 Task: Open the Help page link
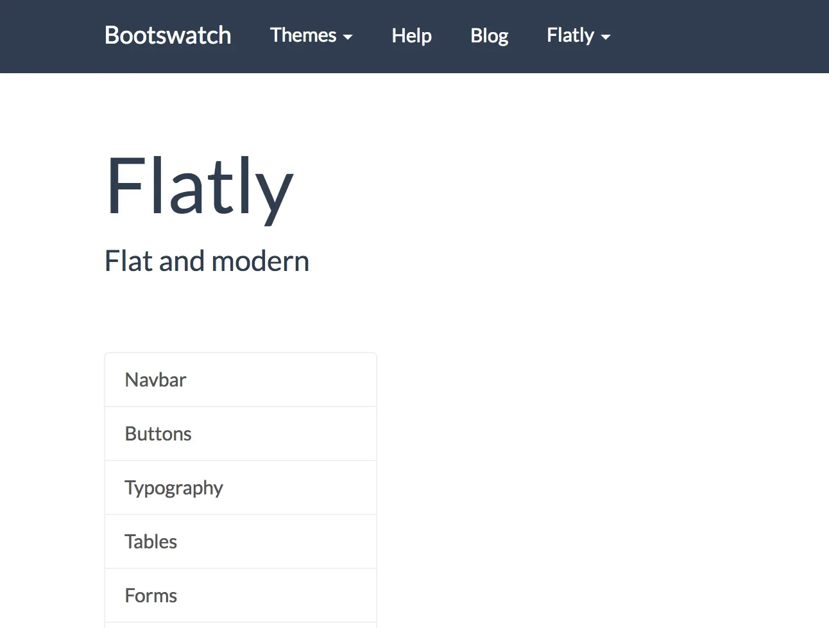pos(411,35)
